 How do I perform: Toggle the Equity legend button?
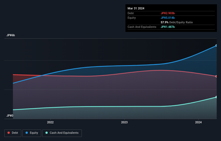click(32, 133)
